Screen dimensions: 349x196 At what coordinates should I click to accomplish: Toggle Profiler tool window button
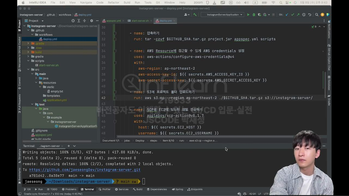pyautogui.click(x=104, y=189)
